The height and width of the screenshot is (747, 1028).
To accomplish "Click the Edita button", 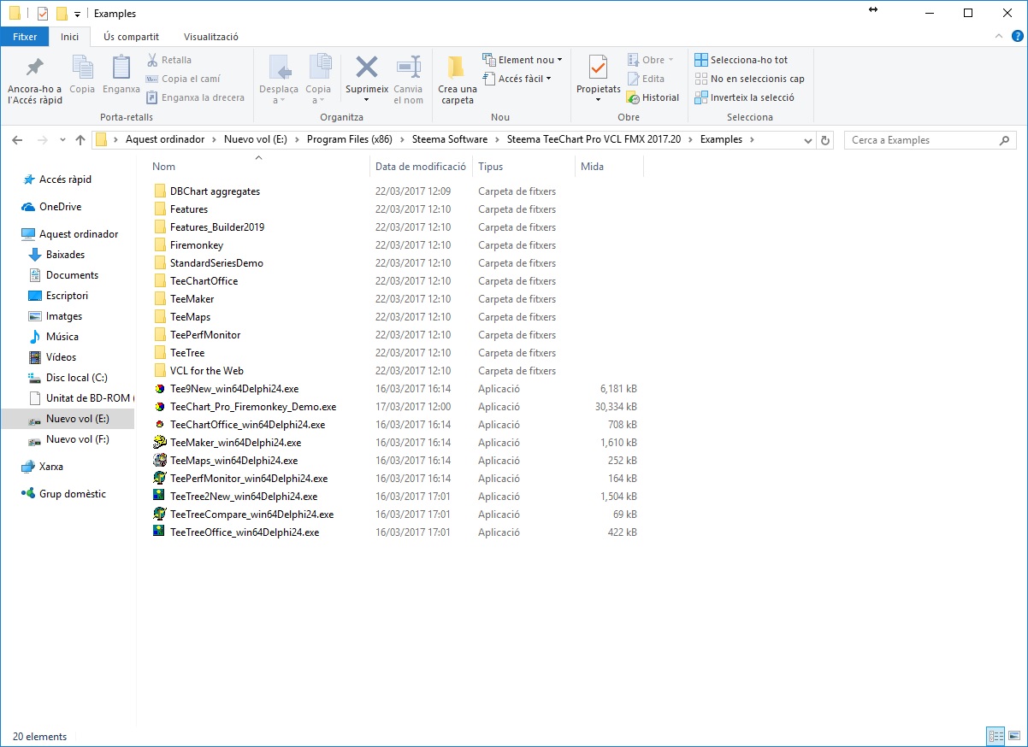I will [645, 79].
